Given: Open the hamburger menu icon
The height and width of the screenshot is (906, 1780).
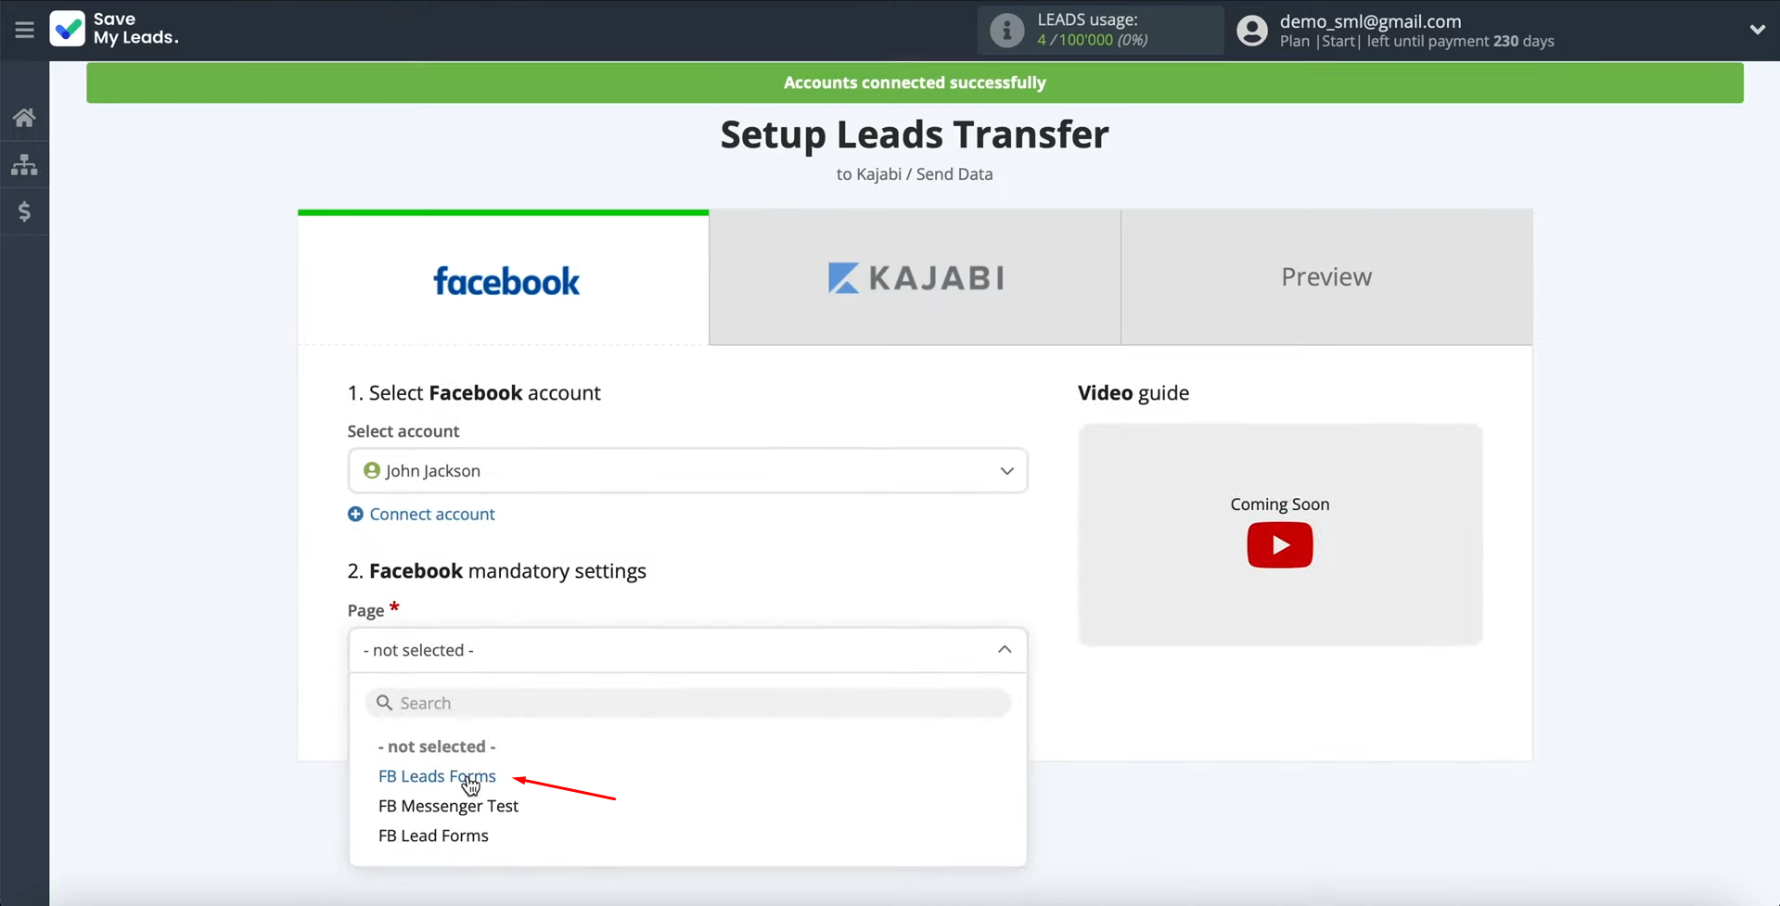Looking at the screenshot, I should [24, 30].
